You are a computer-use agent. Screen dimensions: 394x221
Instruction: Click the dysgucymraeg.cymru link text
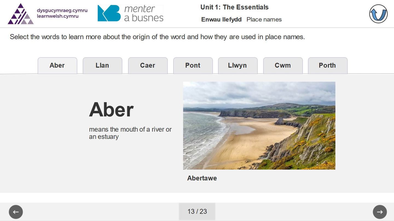tap(62, 11)
